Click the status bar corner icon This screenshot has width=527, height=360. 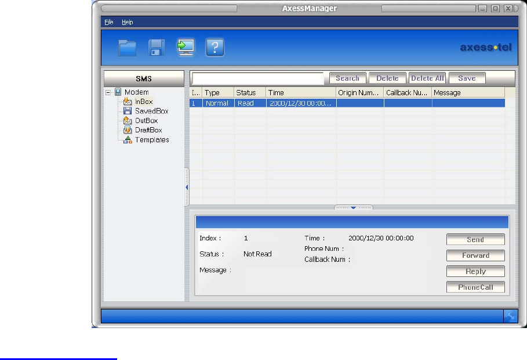tap(511, 316)
